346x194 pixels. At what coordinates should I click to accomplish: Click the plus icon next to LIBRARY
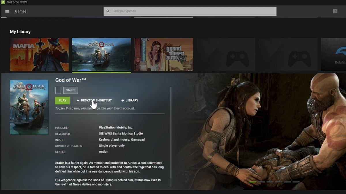(122, 100)
